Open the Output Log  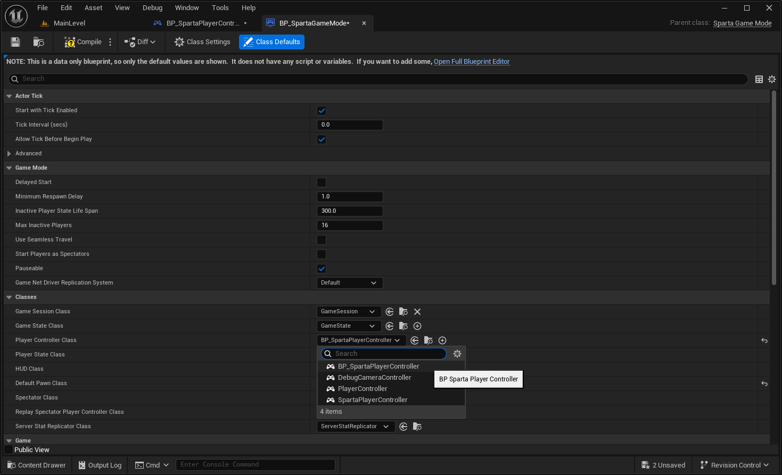100,465
